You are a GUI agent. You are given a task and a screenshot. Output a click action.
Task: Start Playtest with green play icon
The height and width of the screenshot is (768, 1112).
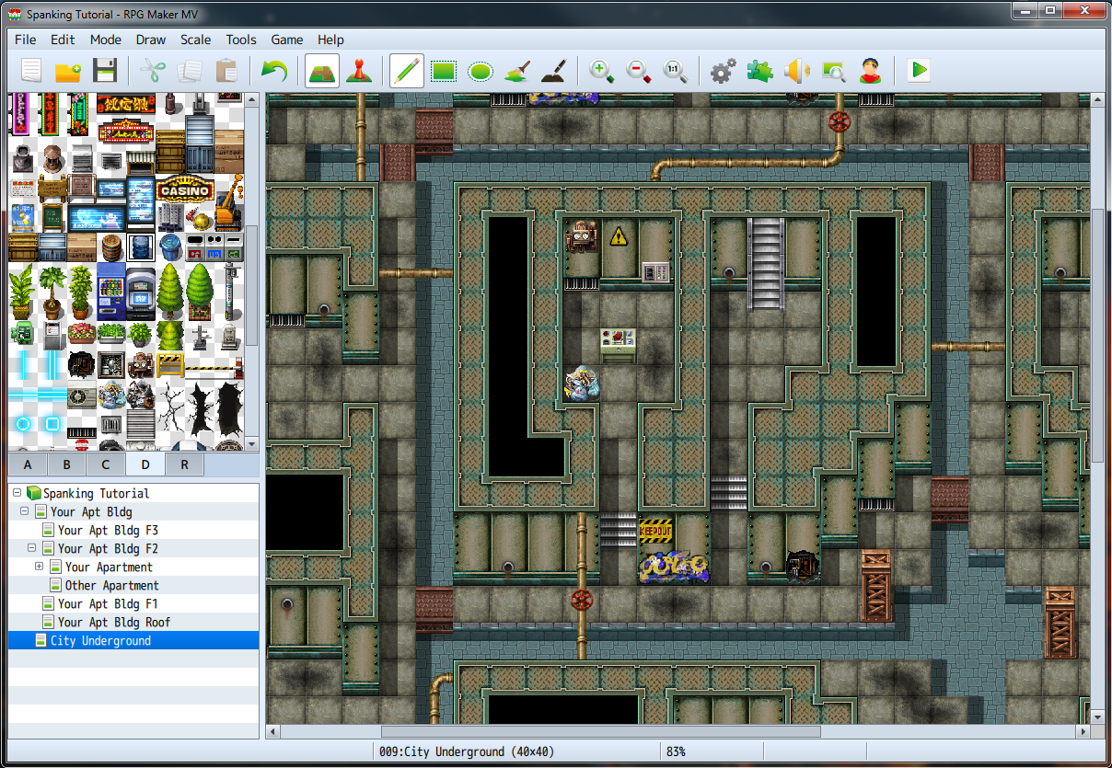coord(918,72)
